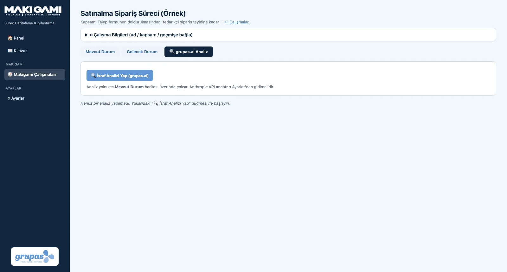This screenshot has height=272, width=507.
Task: Run İsraf Analizi Yap (grupas.ai)
Action: (x=120, y=76)
